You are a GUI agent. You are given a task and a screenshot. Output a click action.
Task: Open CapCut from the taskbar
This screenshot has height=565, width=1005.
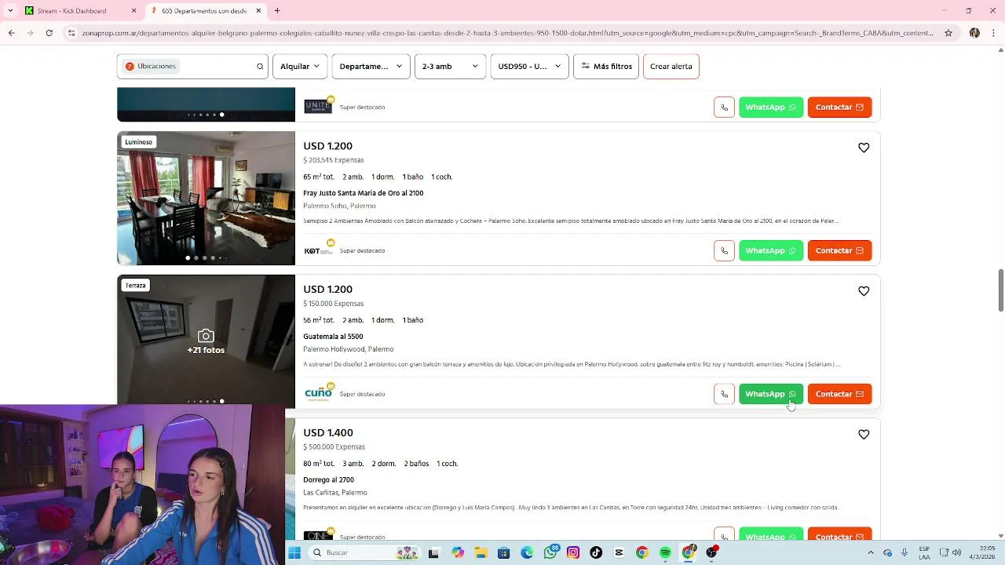tap(619, 552)
